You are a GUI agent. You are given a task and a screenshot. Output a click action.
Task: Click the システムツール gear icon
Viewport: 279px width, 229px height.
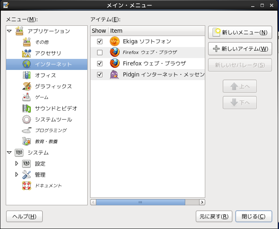pyautogui.click(x=27, y=119)
